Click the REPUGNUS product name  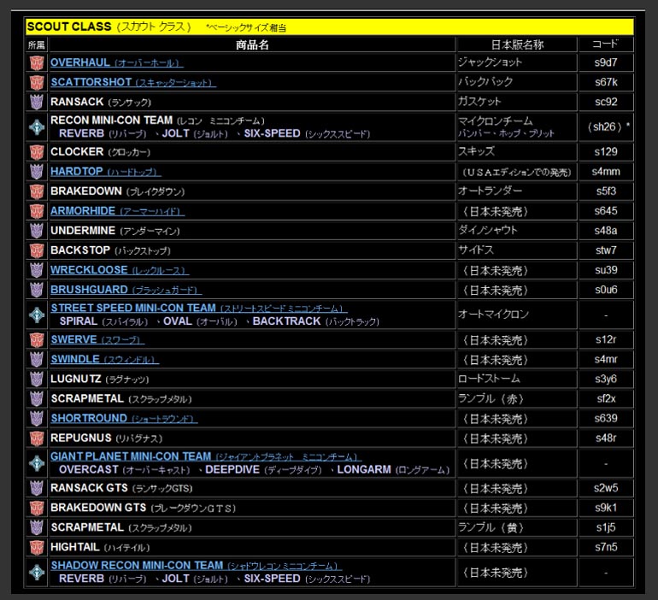(x=106, y=438)
